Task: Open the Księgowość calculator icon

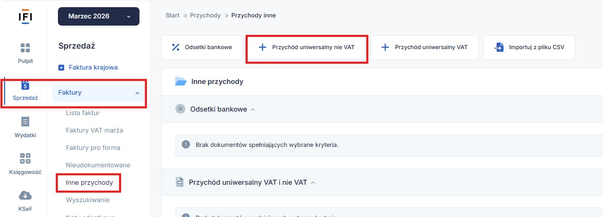Action: [x=25, y=159]
